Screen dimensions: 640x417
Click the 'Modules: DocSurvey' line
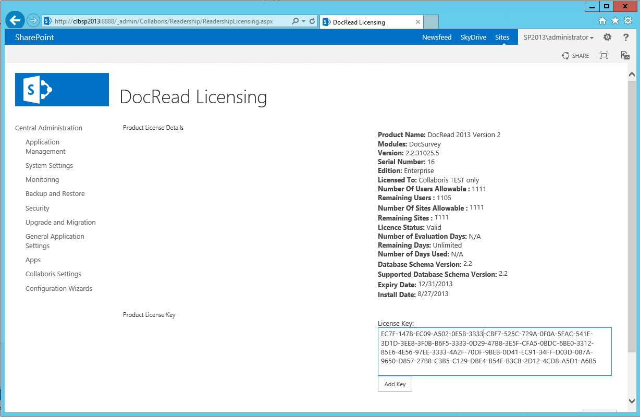point(409,144)
